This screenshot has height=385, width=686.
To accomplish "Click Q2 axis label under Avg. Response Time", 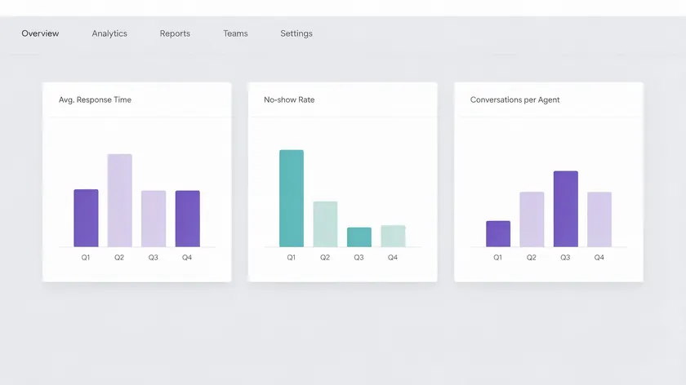I will click(119, 258).
